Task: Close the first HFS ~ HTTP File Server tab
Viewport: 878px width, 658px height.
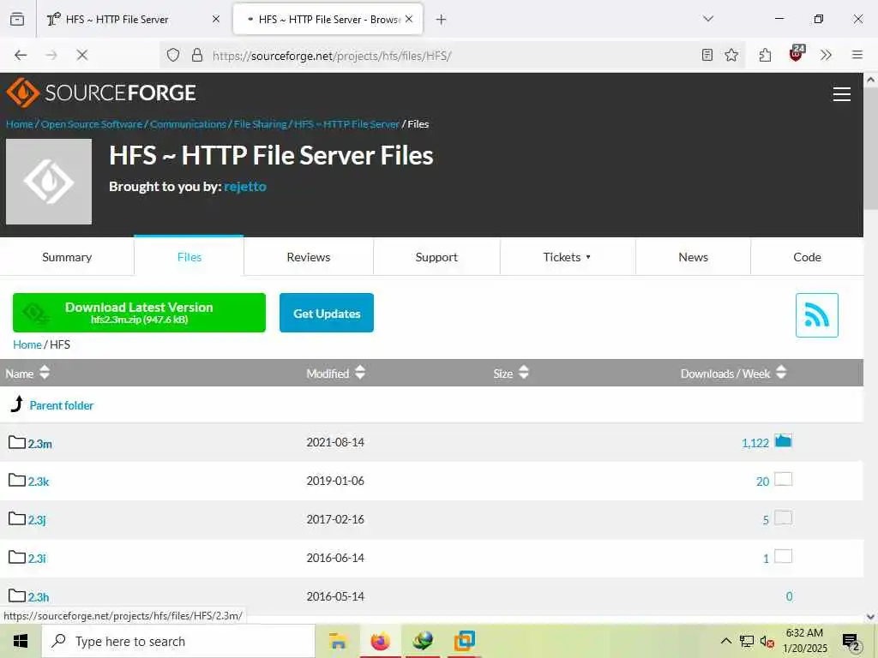Action: pos(216,19)
